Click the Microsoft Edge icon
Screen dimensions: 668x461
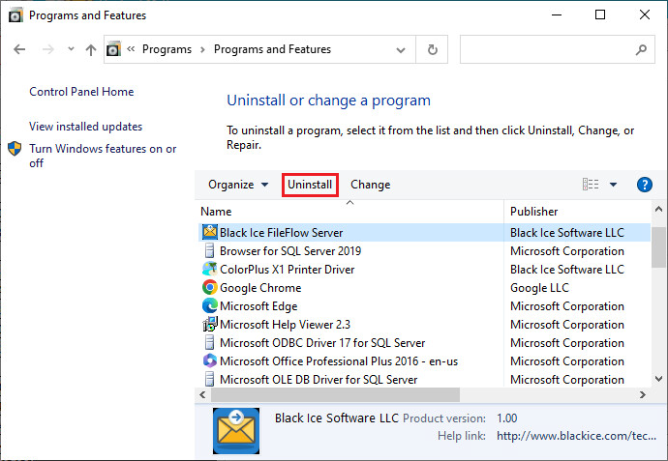(x=210, y=305)
